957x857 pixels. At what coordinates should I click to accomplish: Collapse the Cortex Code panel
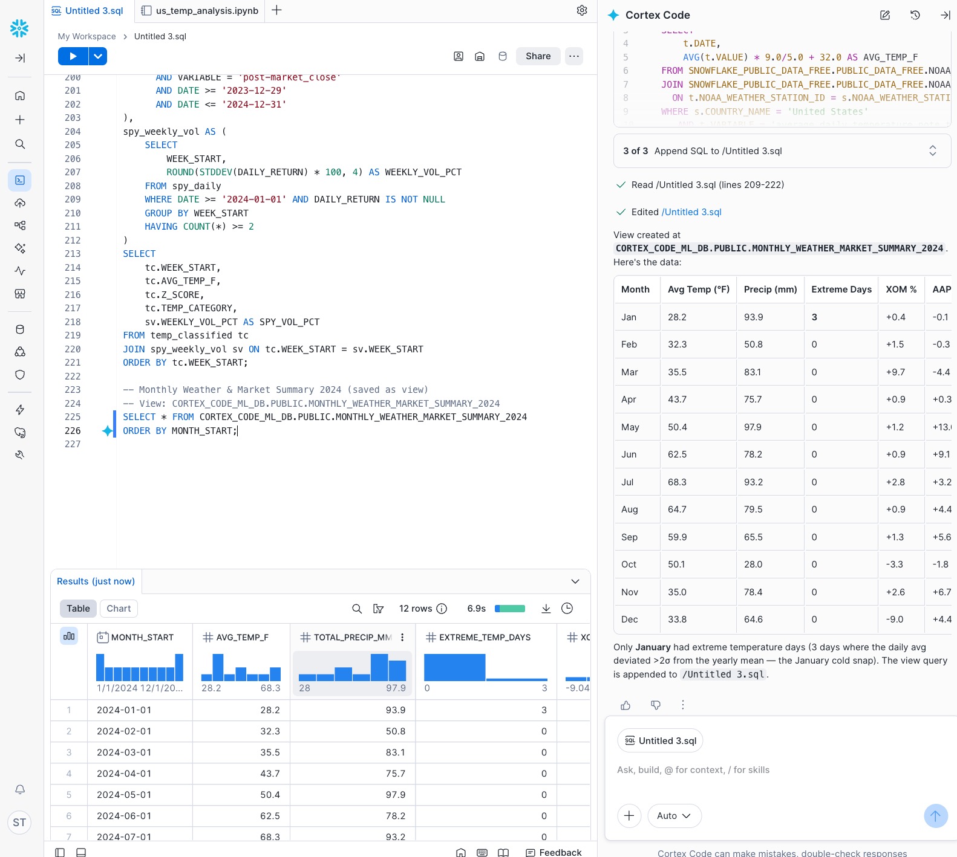click(946, 15)
